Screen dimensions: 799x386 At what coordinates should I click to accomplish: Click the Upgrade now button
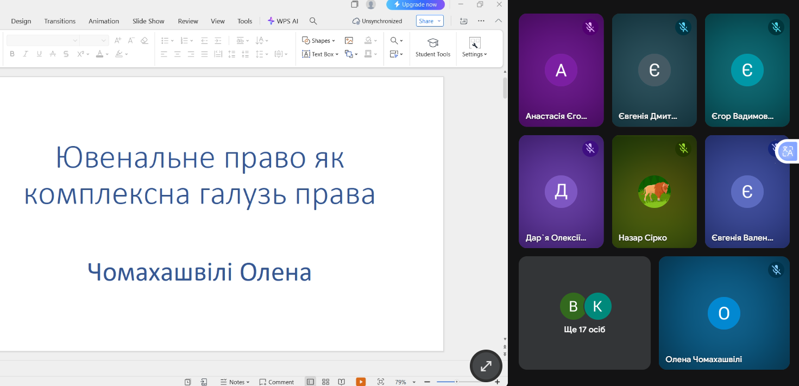[416, 5]
